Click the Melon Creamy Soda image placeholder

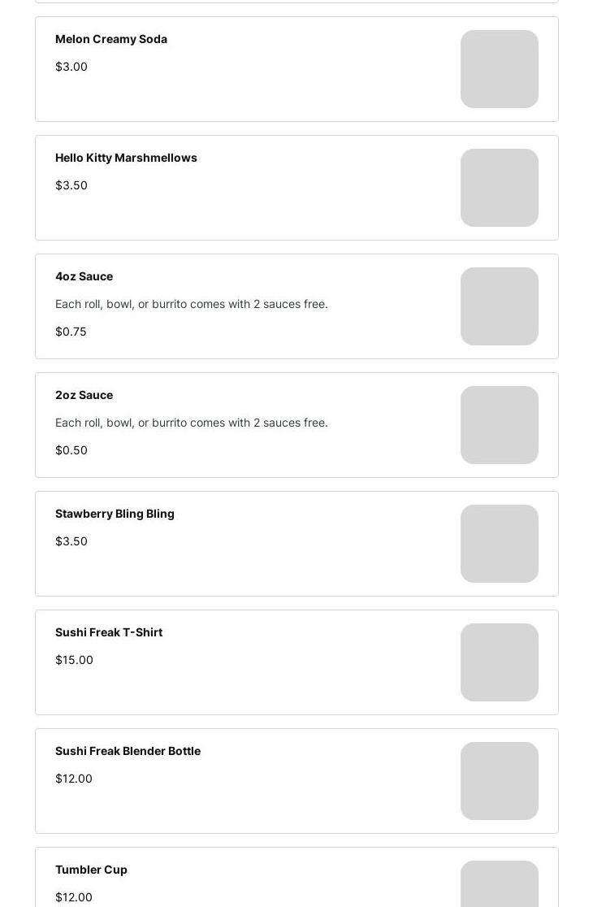[x=499, y=69]
